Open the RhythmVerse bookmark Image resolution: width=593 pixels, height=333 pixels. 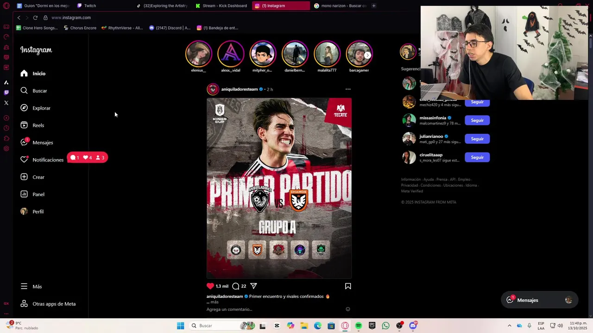tap(122, 28)
